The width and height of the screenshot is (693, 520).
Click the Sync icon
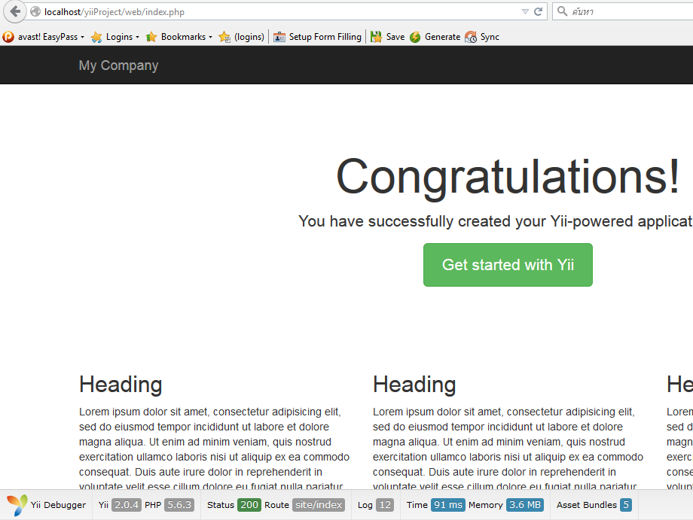(471, 37)
